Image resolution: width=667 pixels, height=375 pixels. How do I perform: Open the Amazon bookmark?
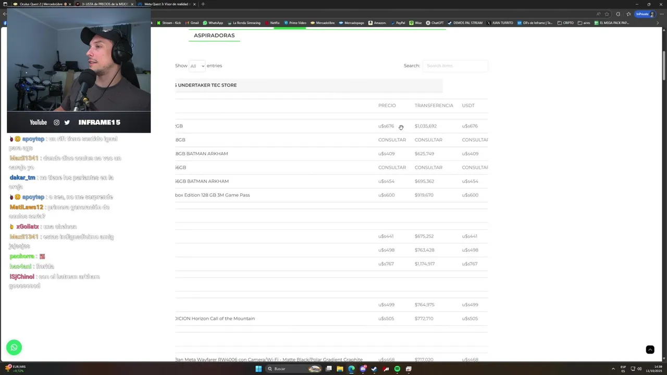377,23
